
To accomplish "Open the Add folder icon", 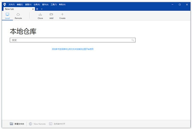I will tap(51, 14).
